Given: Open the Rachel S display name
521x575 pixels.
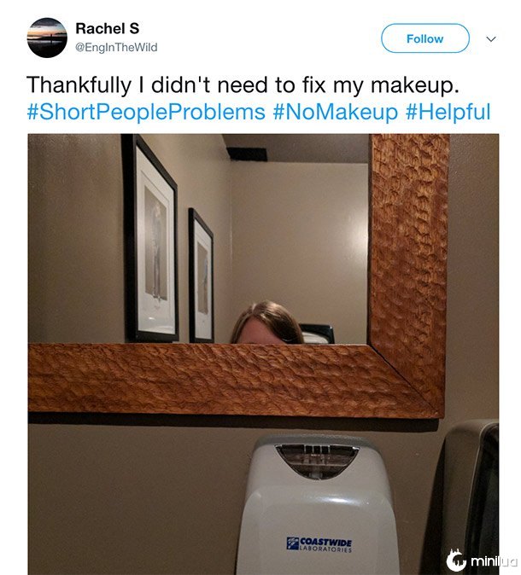Looking at the screenshot, I should click(106, 29).
